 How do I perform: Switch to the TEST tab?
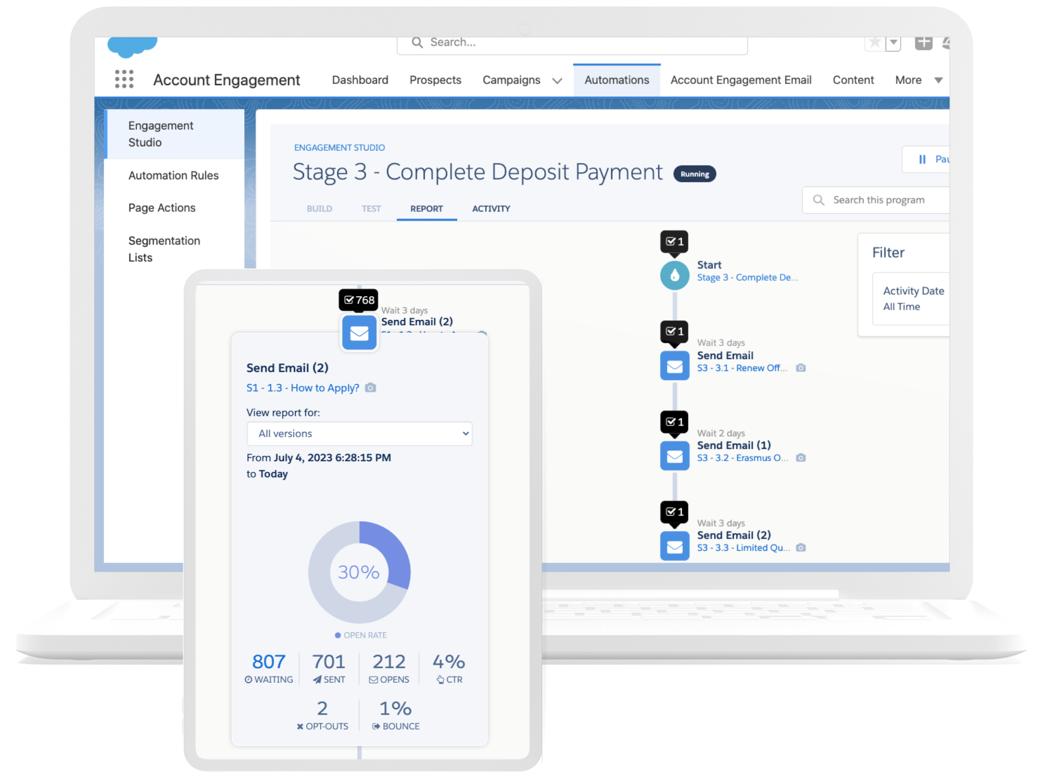coord(371,209)
